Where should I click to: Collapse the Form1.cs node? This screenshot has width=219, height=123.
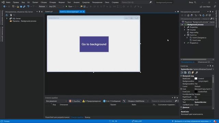coord(185,35)
